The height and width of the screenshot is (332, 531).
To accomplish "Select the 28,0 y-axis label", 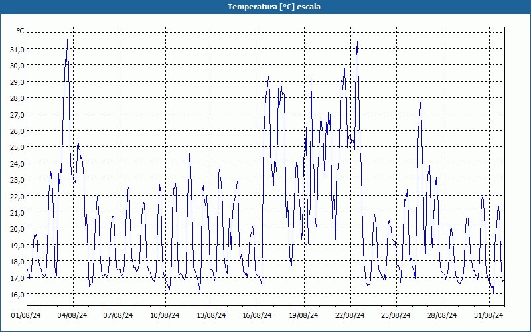I will tap(17, 98).
